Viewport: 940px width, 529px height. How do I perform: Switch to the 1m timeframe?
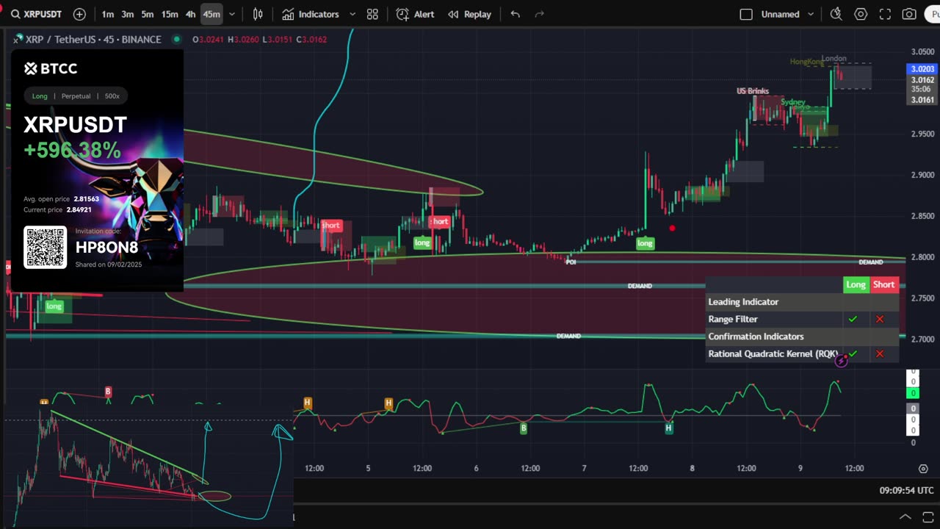108,14
